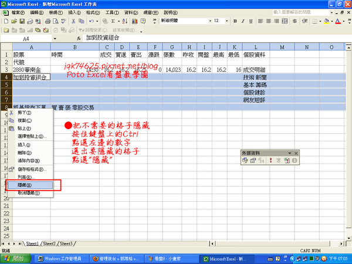Click row 3 header number

click(6, 70)
